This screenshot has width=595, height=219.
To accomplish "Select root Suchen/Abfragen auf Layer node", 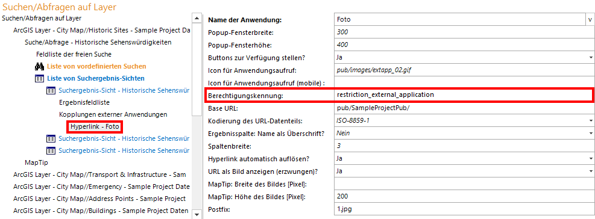I will tap(42, 18).
